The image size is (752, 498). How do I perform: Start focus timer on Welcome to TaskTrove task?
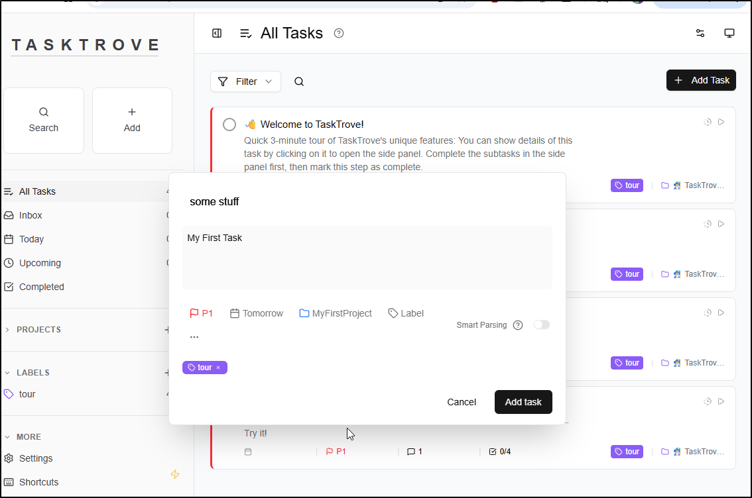coord(708,122)
